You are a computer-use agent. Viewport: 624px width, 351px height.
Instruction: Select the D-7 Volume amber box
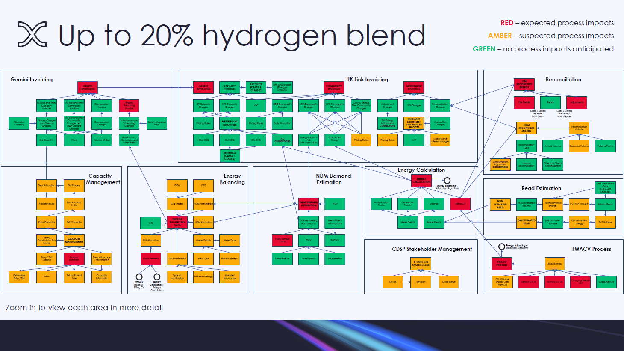point(605,222)
